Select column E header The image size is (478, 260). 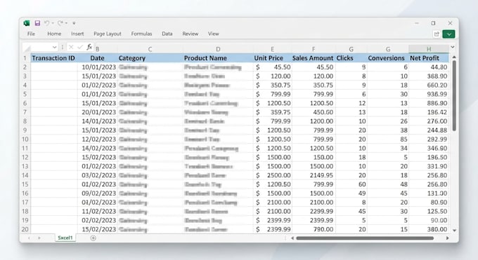pyautogui.click(x=272, y=49)
